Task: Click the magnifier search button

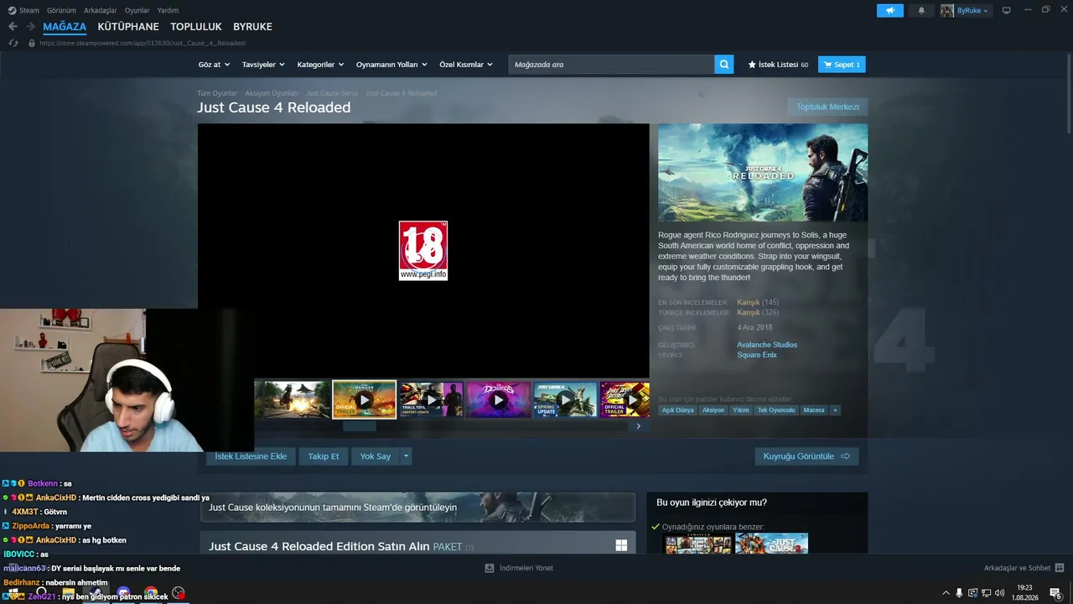Action: click(x=724, y=65)
